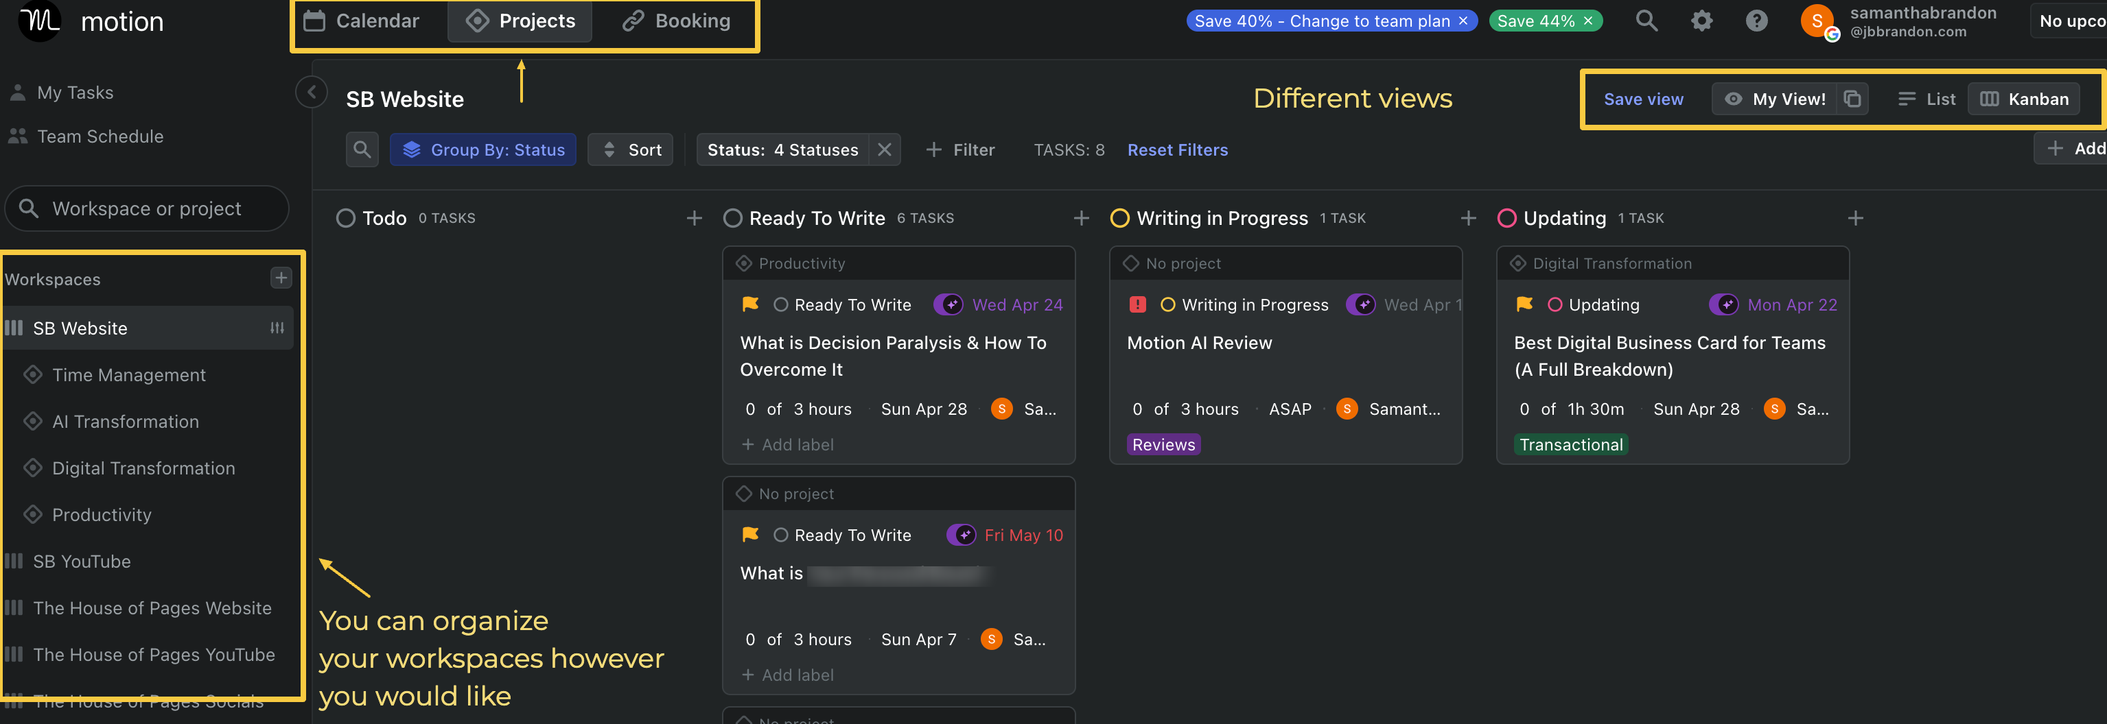Open the Calendar tab
The image size is (2107, 724).
[x=362, y=21]
